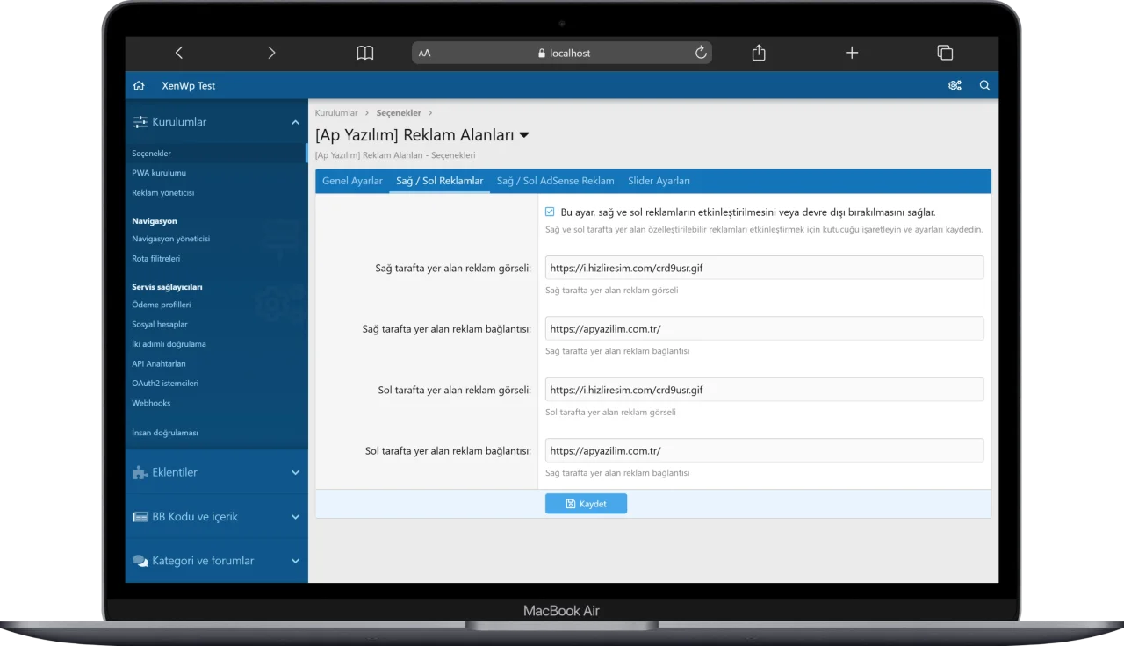Switch to the Genel Ayarlar tab

pyautogui.click(x=352, y=181)
